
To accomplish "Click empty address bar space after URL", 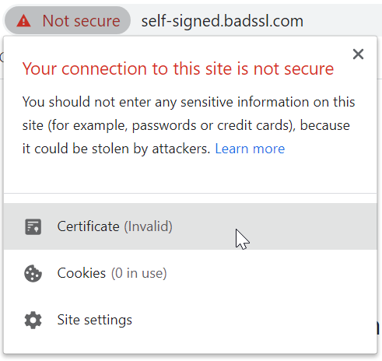I will [342, 21].
